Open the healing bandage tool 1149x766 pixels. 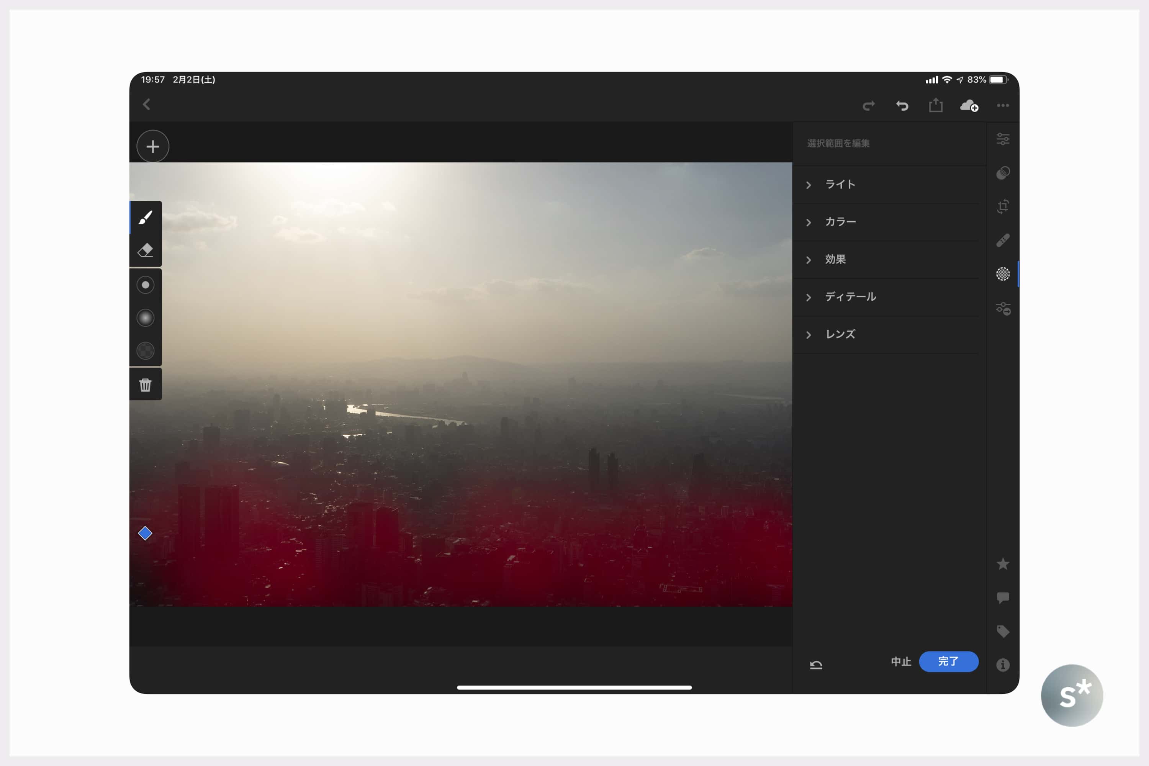[1002, 241]
